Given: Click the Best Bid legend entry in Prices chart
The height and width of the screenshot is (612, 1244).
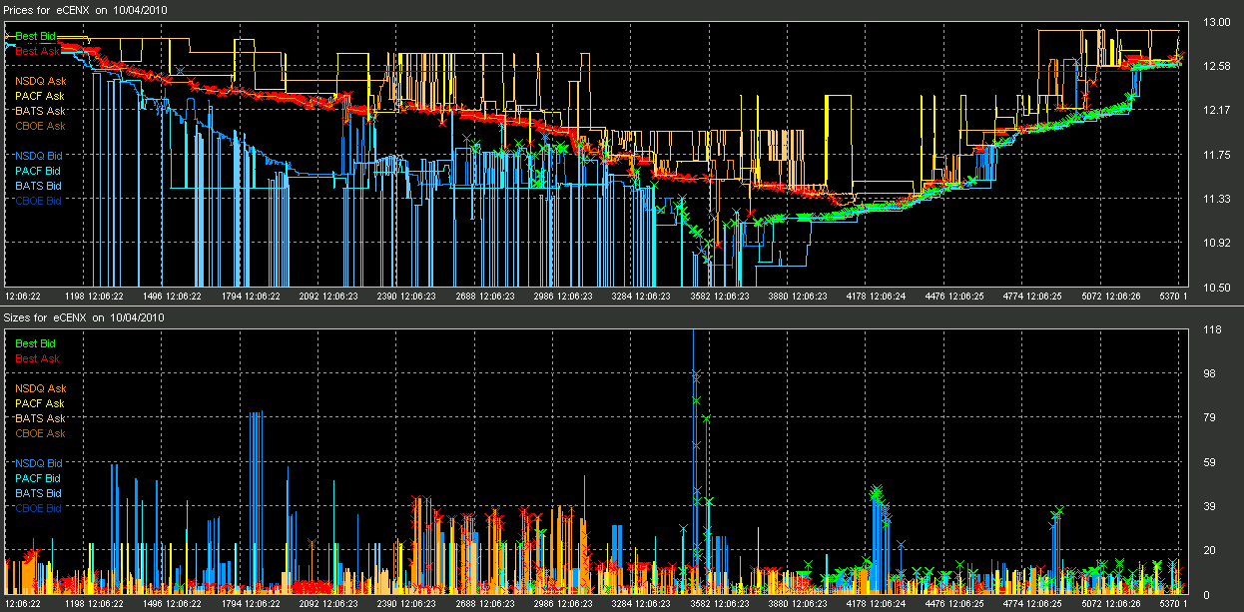Looking at the screenshot, I should tap(36, 36).
